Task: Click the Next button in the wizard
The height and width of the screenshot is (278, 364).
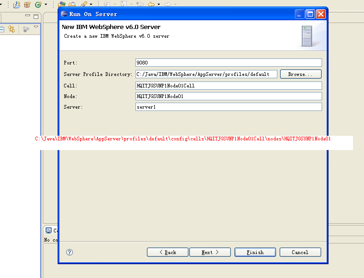Action: click(210, 252)
